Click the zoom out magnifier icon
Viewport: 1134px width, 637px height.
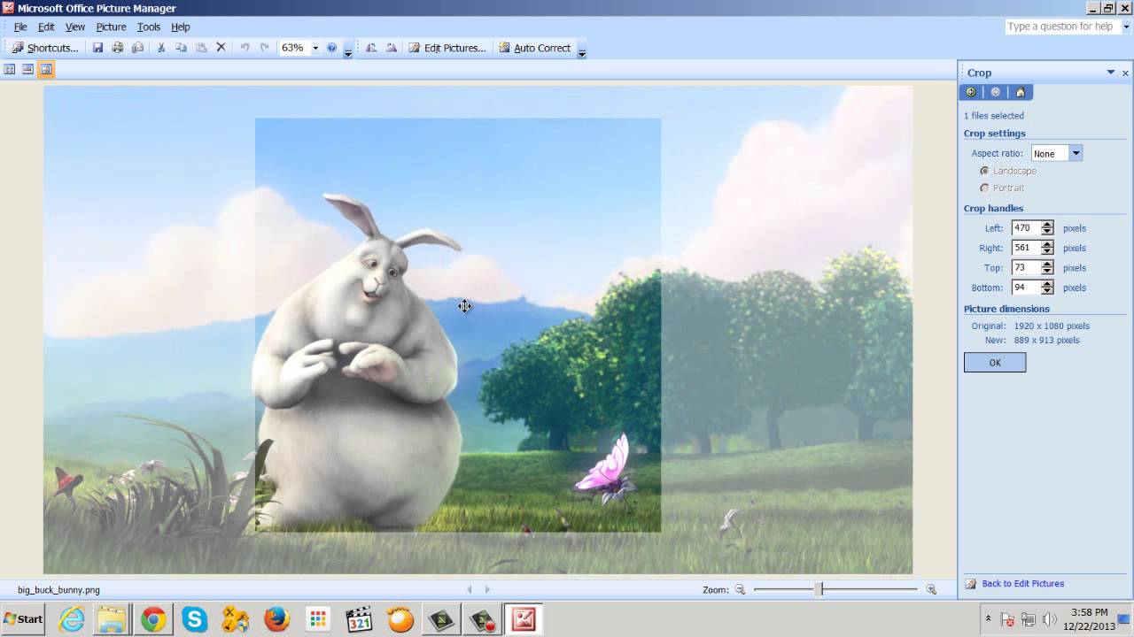click(x=740, y=589)
